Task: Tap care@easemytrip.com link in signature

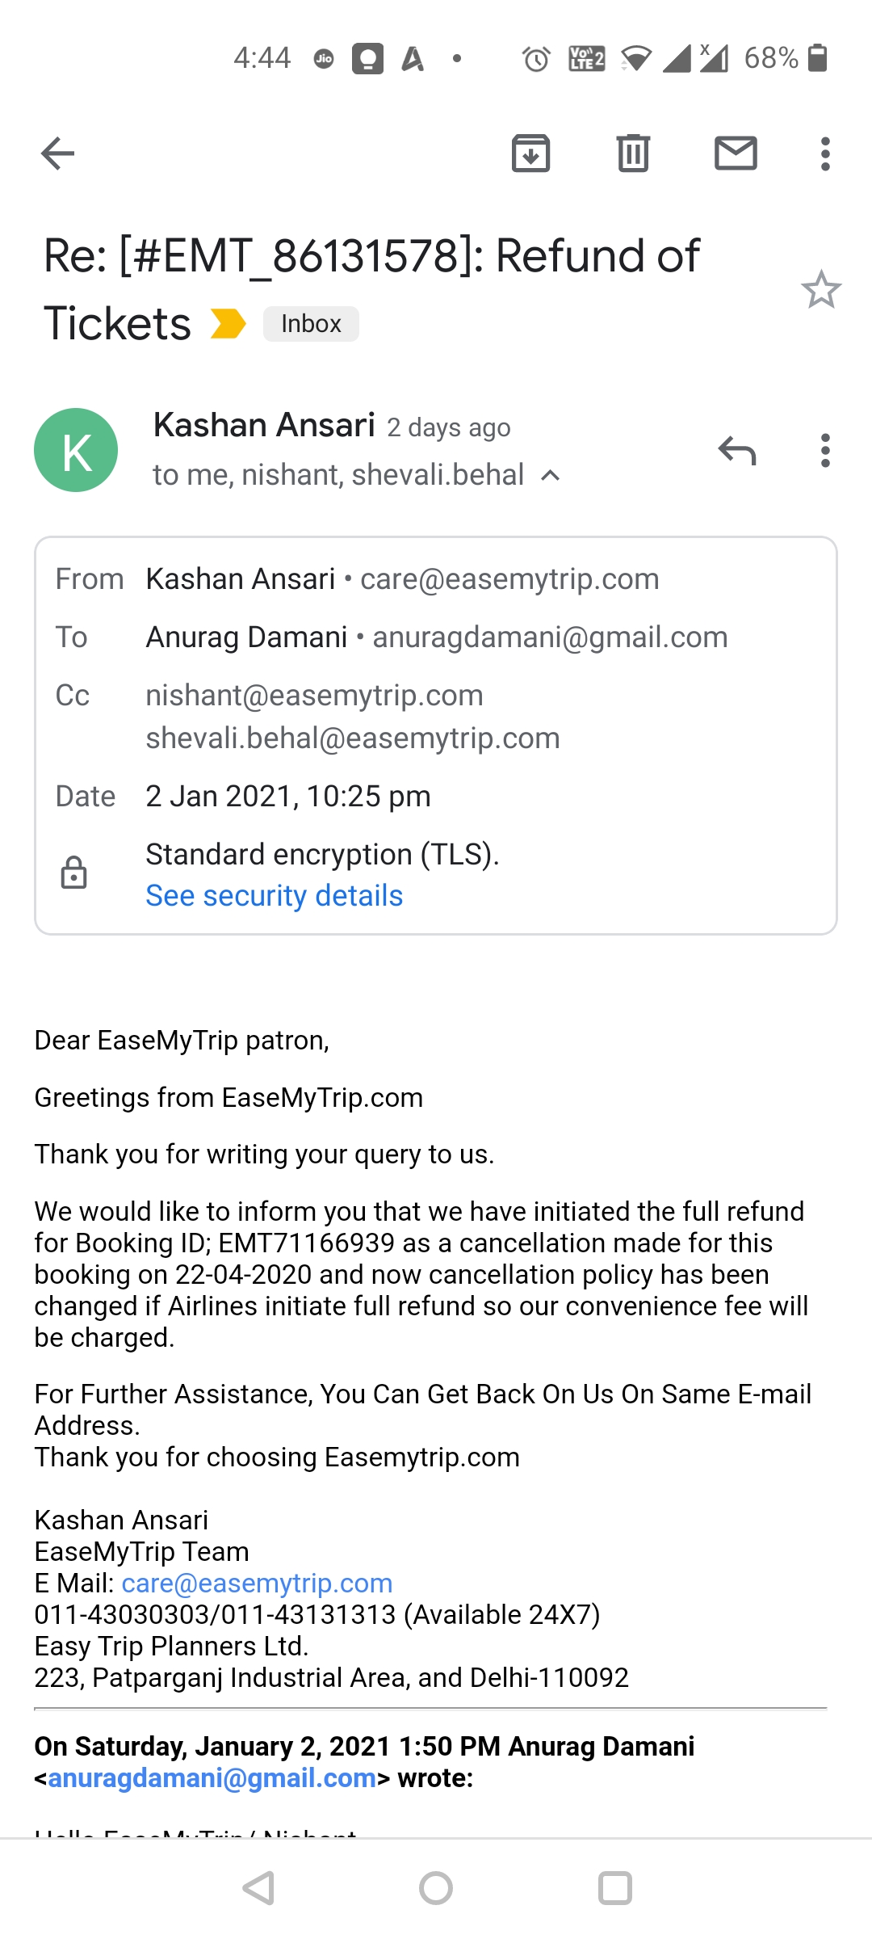Action: (257, 1583)
